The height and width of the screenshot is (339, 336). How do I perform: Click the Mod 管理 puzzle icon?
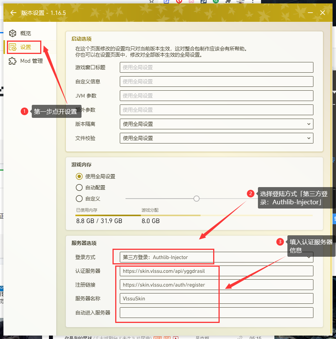tap(13, 61)
